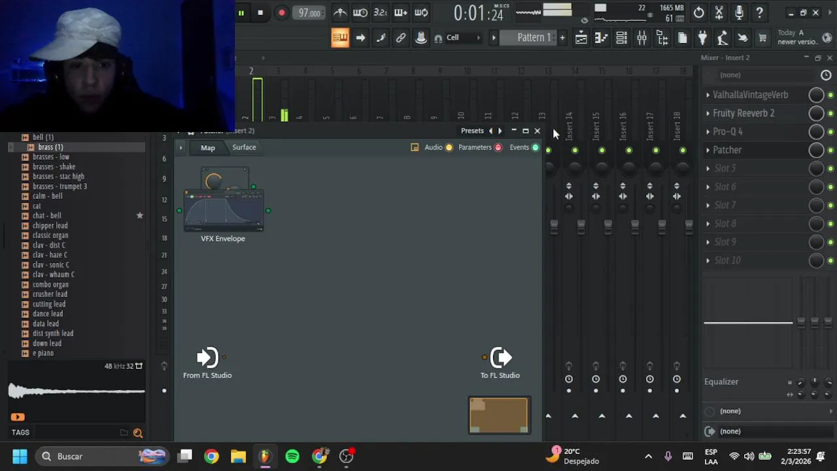837x471 pixels.
Task: Stop playback with the stop button
Action: pyautogui.click(x=260, y=13)
